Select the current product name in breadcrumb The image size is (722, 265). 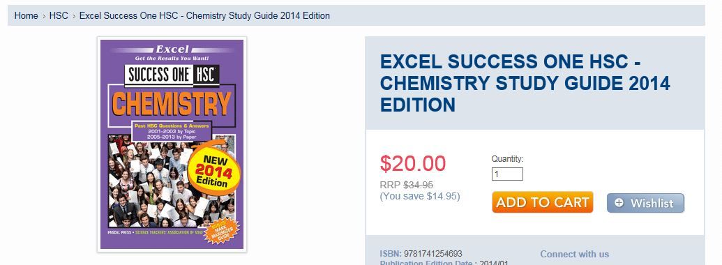(204, 15)
